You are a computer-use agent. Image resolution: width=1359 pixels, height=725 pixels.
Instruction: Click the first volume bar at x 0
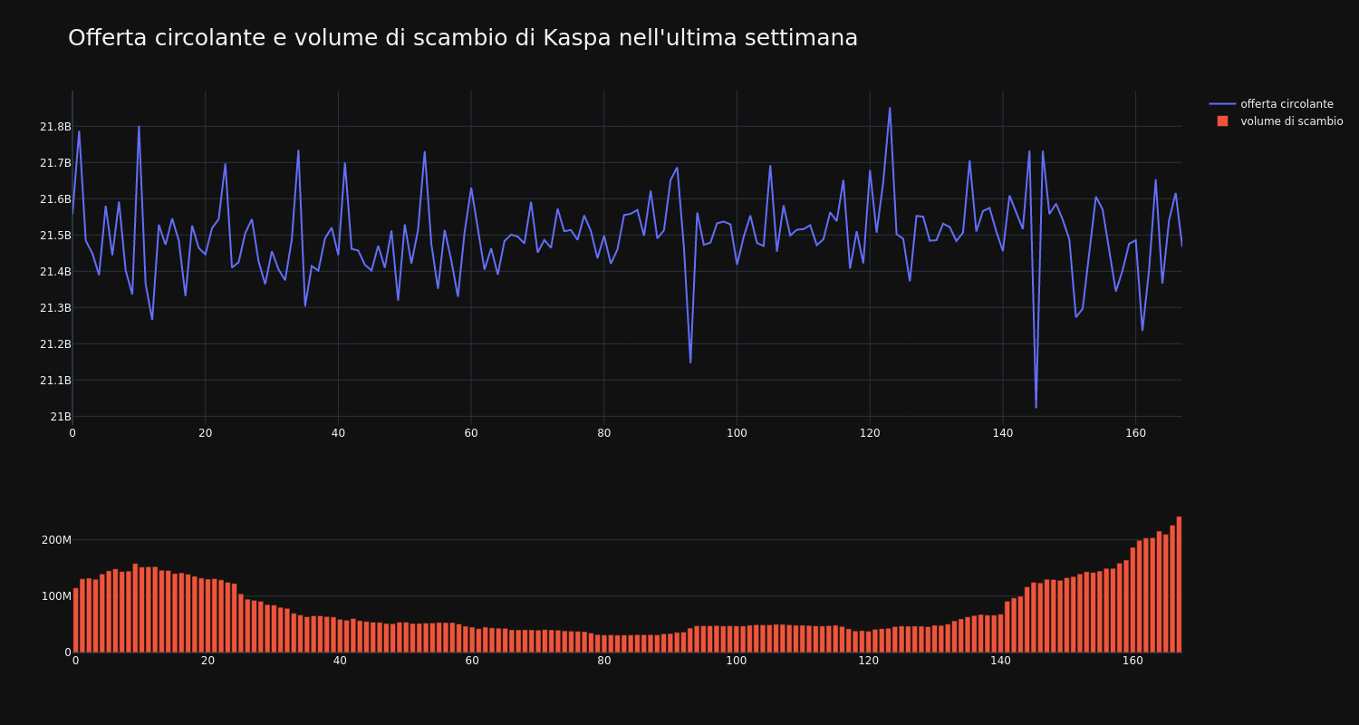coord(75,620)
